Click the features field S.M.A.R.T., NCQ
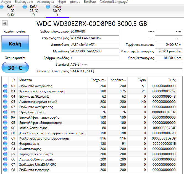Viewport: 184px width, 174px height. click(x=126, y=71)
